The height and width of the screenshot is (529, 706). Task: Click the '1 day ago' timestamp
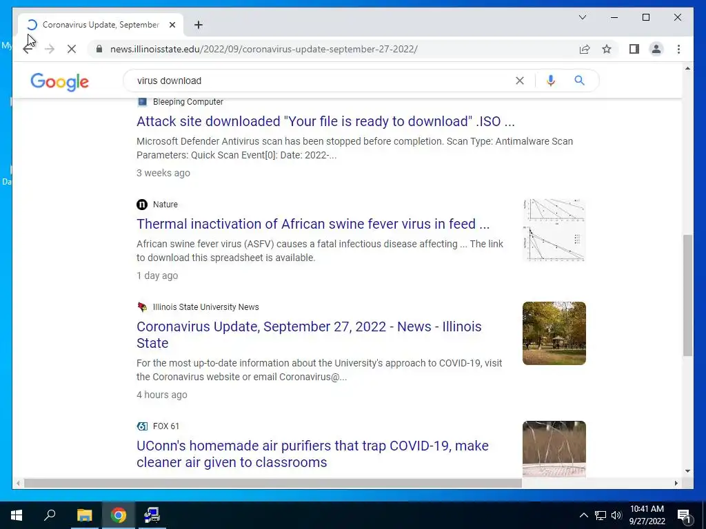click(x=157, y=276)
